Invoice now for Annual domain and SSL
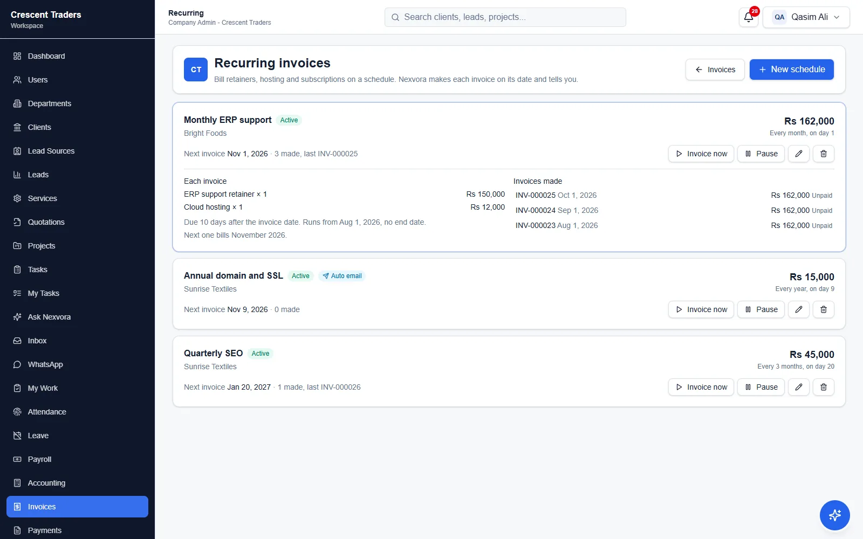This screenshot has width=863, height=539. click(x=701, y=309)
